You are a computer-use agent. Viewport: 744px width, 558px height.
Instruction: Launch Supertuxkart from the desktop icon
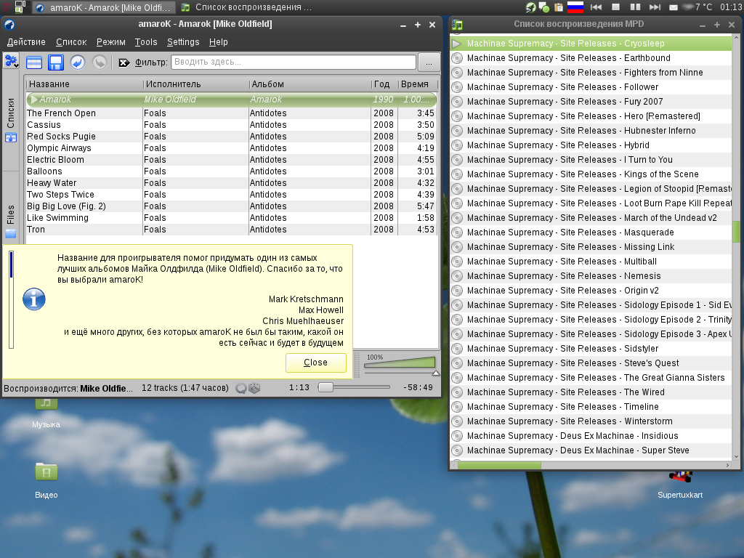[x=680, y=477]
